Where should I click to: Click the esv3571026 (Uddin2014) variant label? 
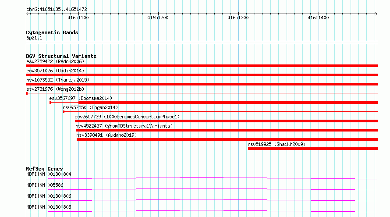point(55,71)
